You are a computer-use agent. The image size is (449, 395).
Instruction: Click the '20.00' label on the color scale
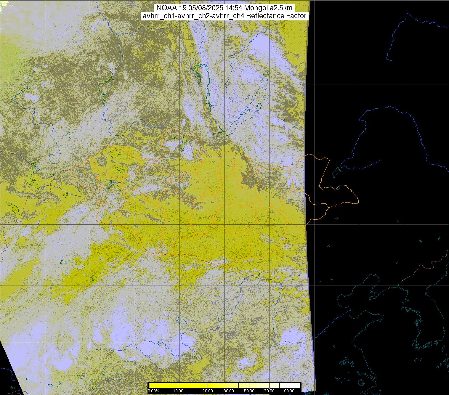[208, 391]
